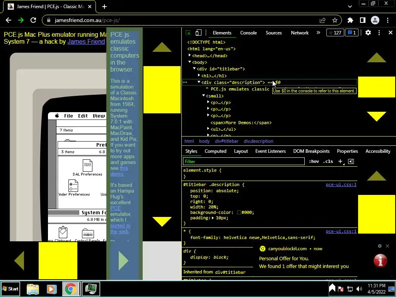Open notification settings gear on canyoublockit popup
Viewport: 396px width, 297px height.
click(380, 246)
